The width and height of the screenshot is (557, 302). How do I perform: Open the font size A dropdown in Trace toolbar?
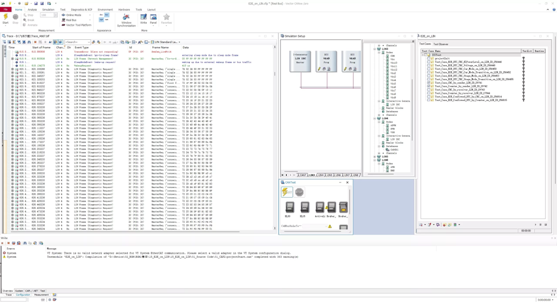coord(140,42)
